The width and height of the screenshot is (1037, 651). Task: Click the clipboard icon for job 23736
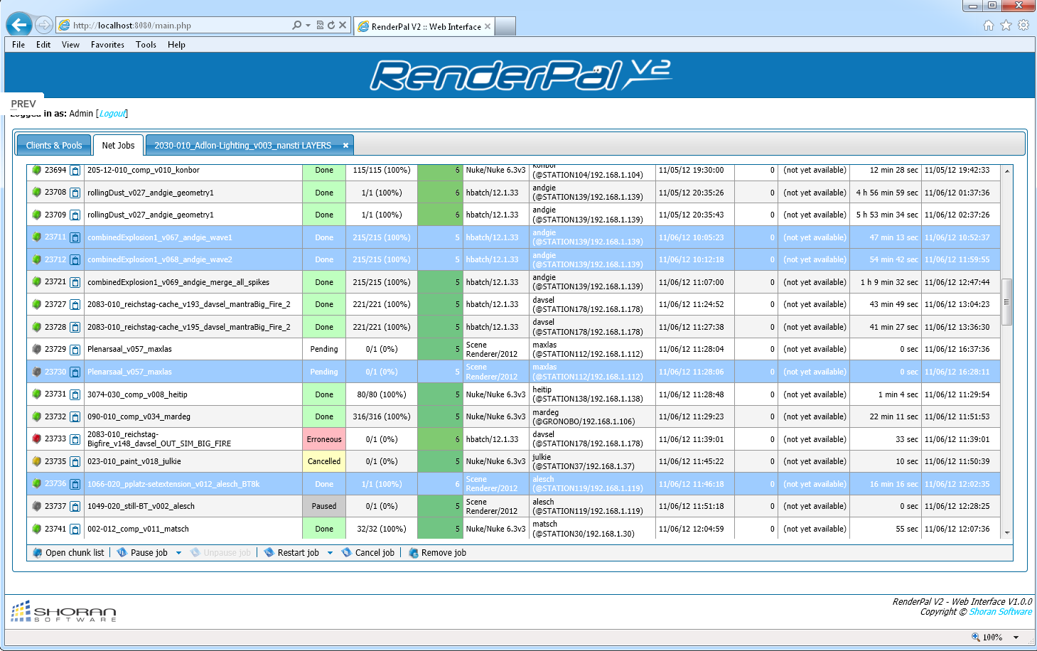pos(75,484)
